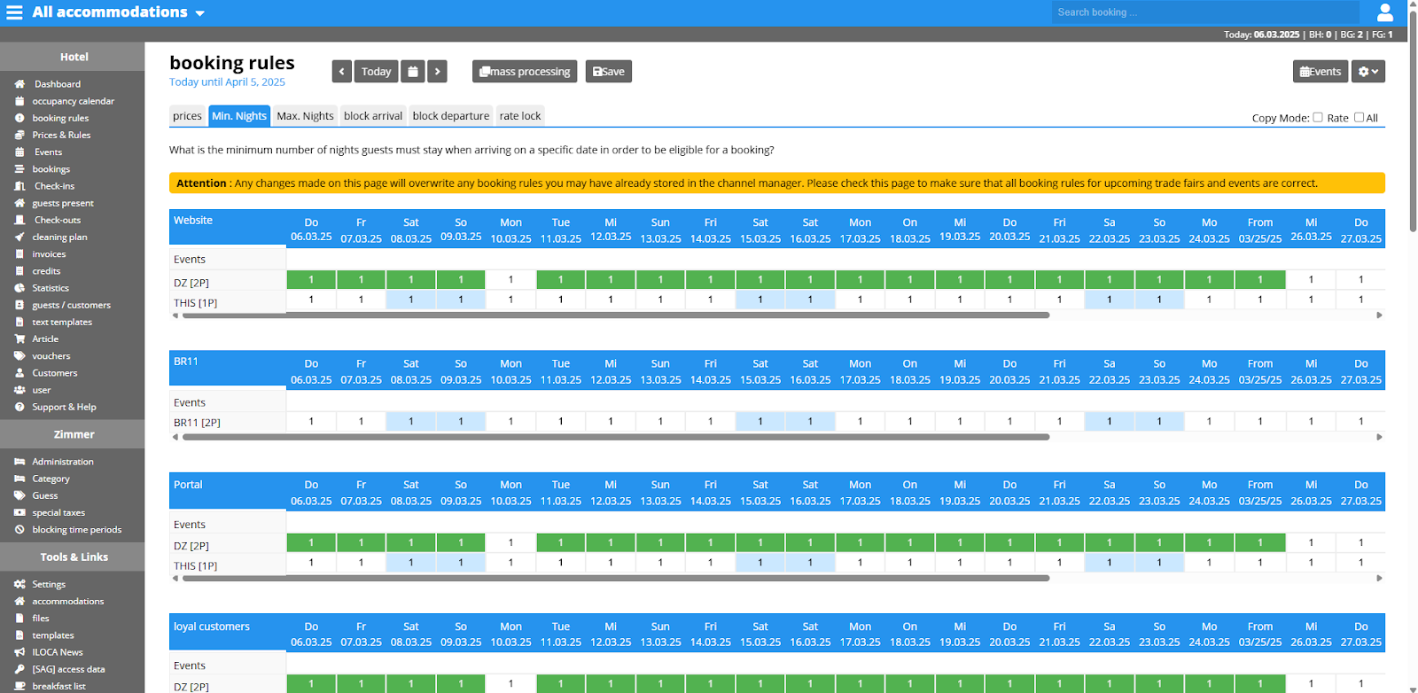Open guests / customers sidebar link

72,305
